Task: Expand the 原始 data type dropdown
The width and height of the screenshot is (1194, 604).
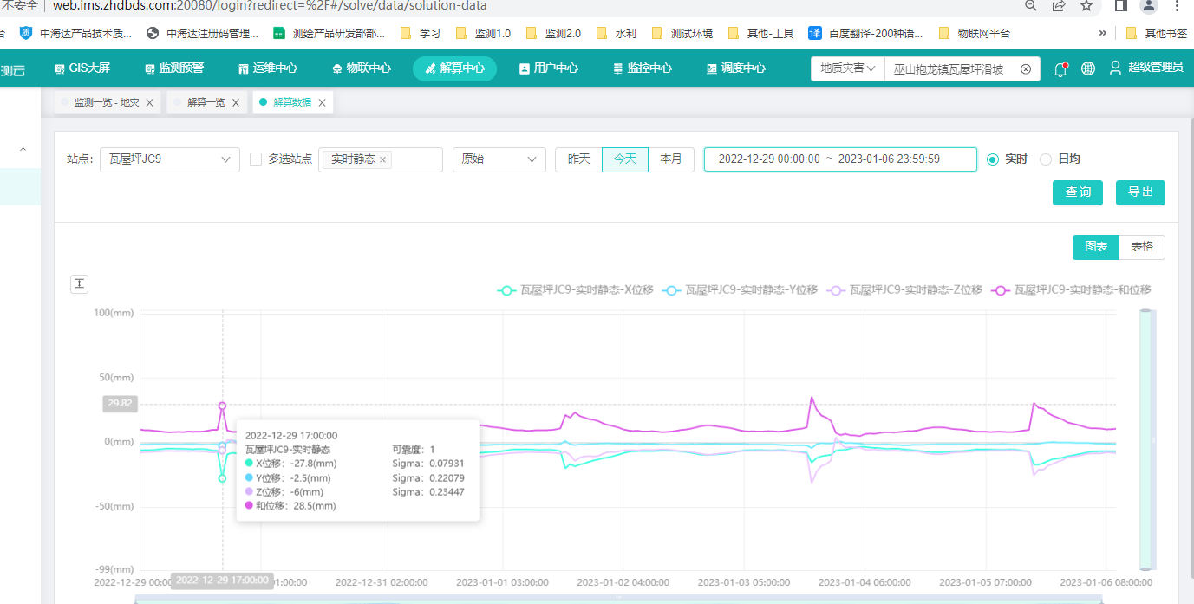Action: point(499,159)
